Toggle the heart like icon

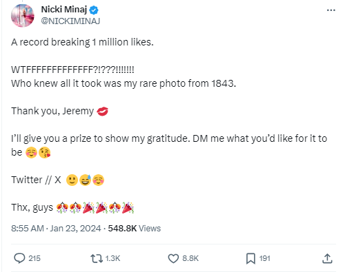[x=173, y=258]
